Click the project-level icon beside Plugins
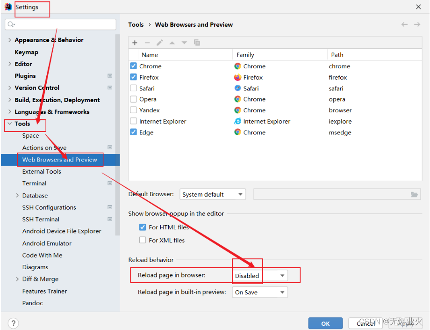 tap(110, 76)
